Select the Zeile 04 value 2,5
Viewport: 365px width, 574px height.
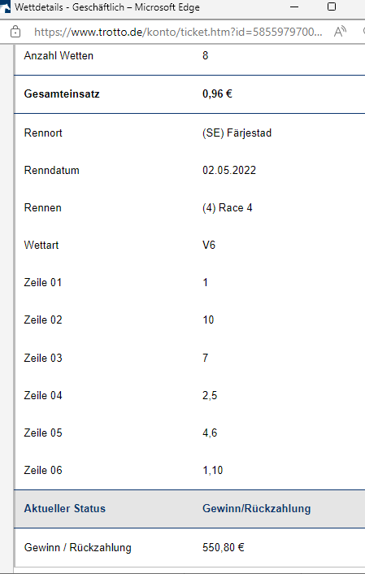[x=210, y=395]
